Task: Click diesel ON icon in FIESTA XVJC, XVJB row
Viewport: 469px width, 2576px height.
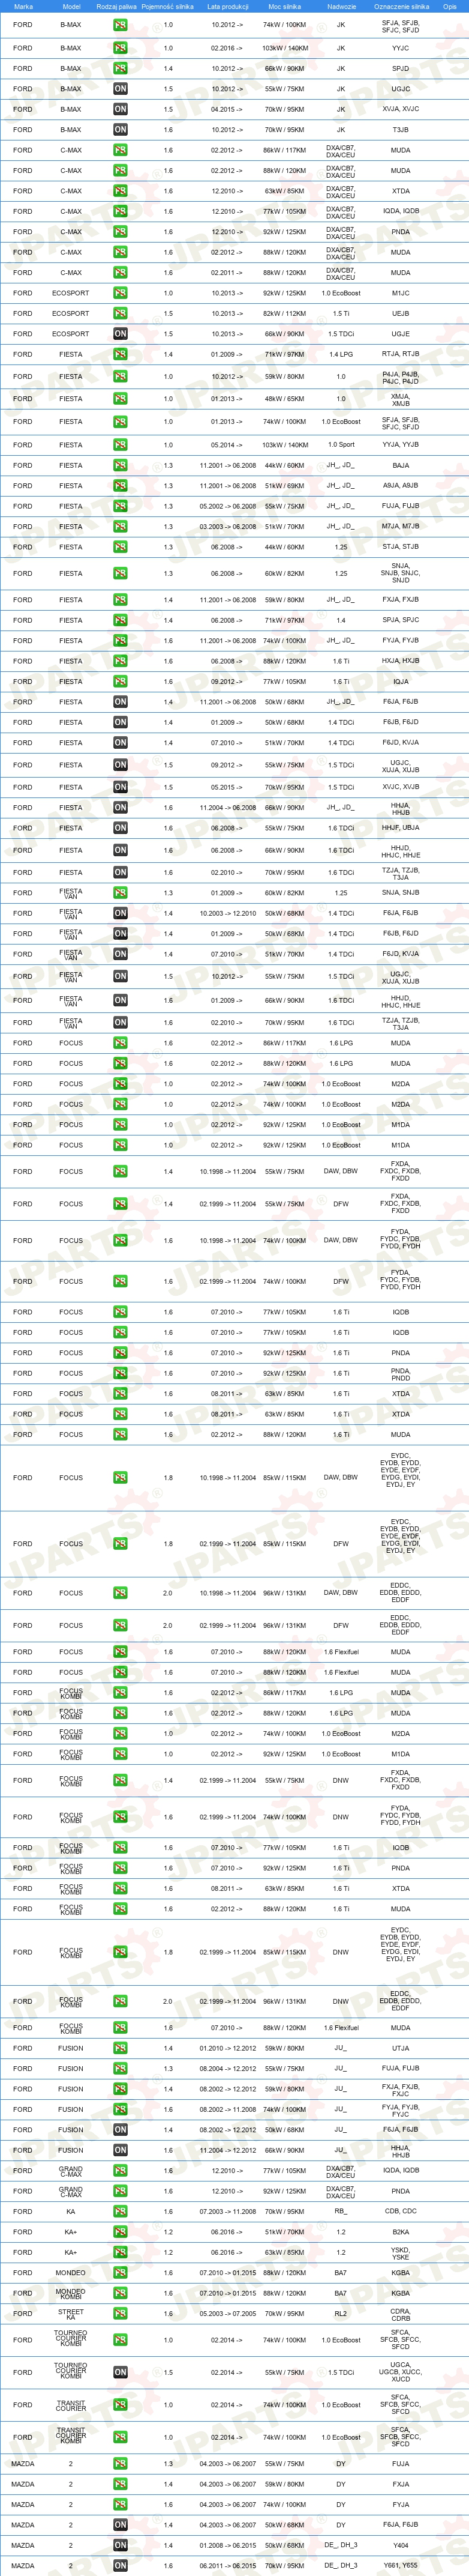Action: (x=120, y=787)
